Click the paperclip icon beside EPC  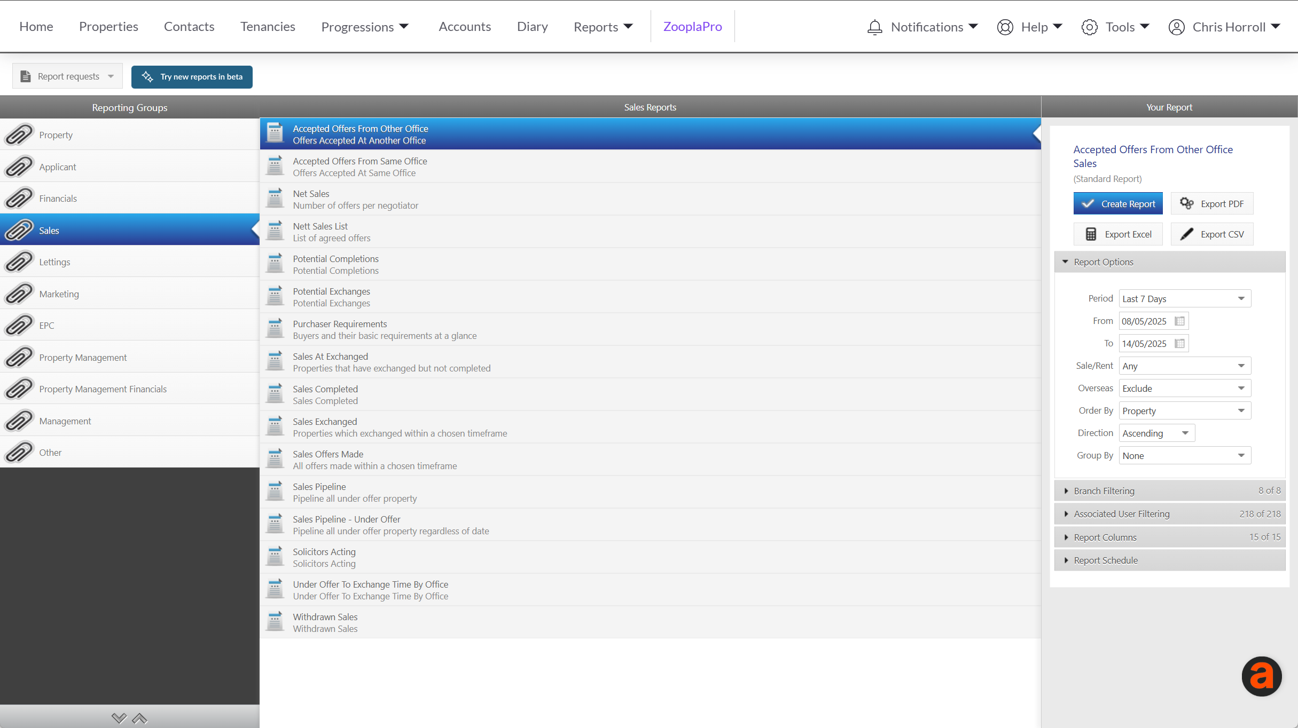point(19,325)
